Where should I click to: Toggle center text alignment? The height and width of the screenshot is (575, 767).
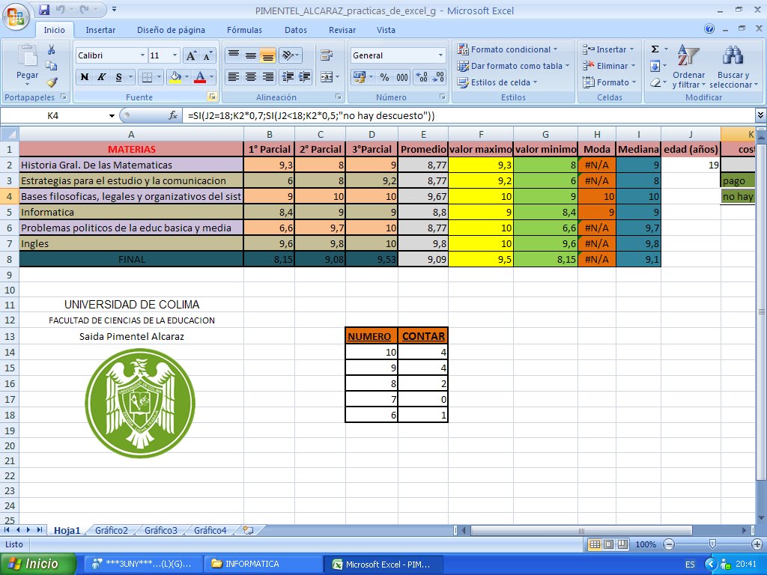[x=251, y=76]
